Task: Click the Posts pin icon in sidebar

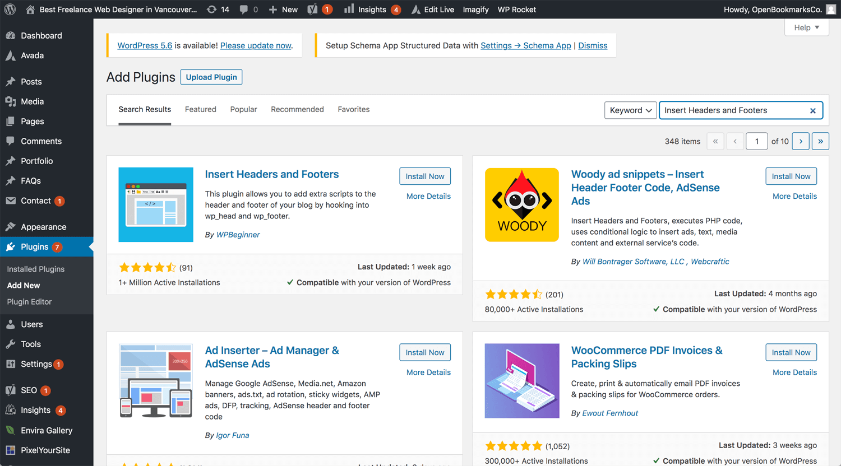Action: click(11, 82)
